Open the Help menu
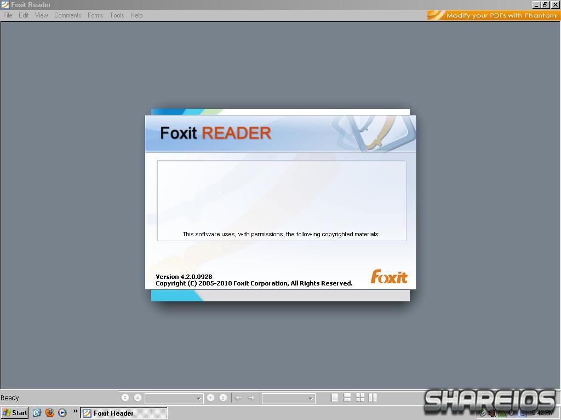561x420 pixels. click(136, 15)
